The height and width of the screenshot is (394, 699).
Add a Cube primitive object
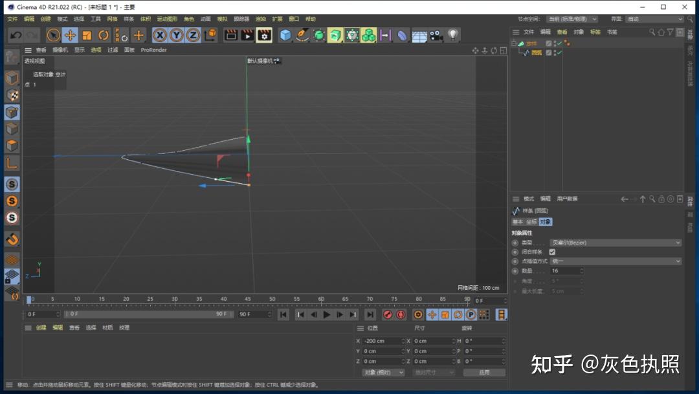point(285,35)
